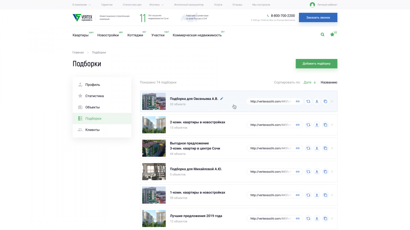Open favorites star icon with 12 badge
Image resolution: width=410 pixels, height=230 pixels.
pos(332,35)
